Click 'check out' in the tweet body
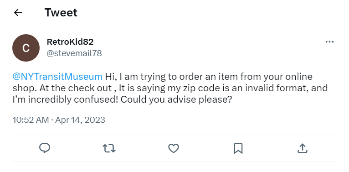This screenshot has width=349, height=172. click(90, 88)
